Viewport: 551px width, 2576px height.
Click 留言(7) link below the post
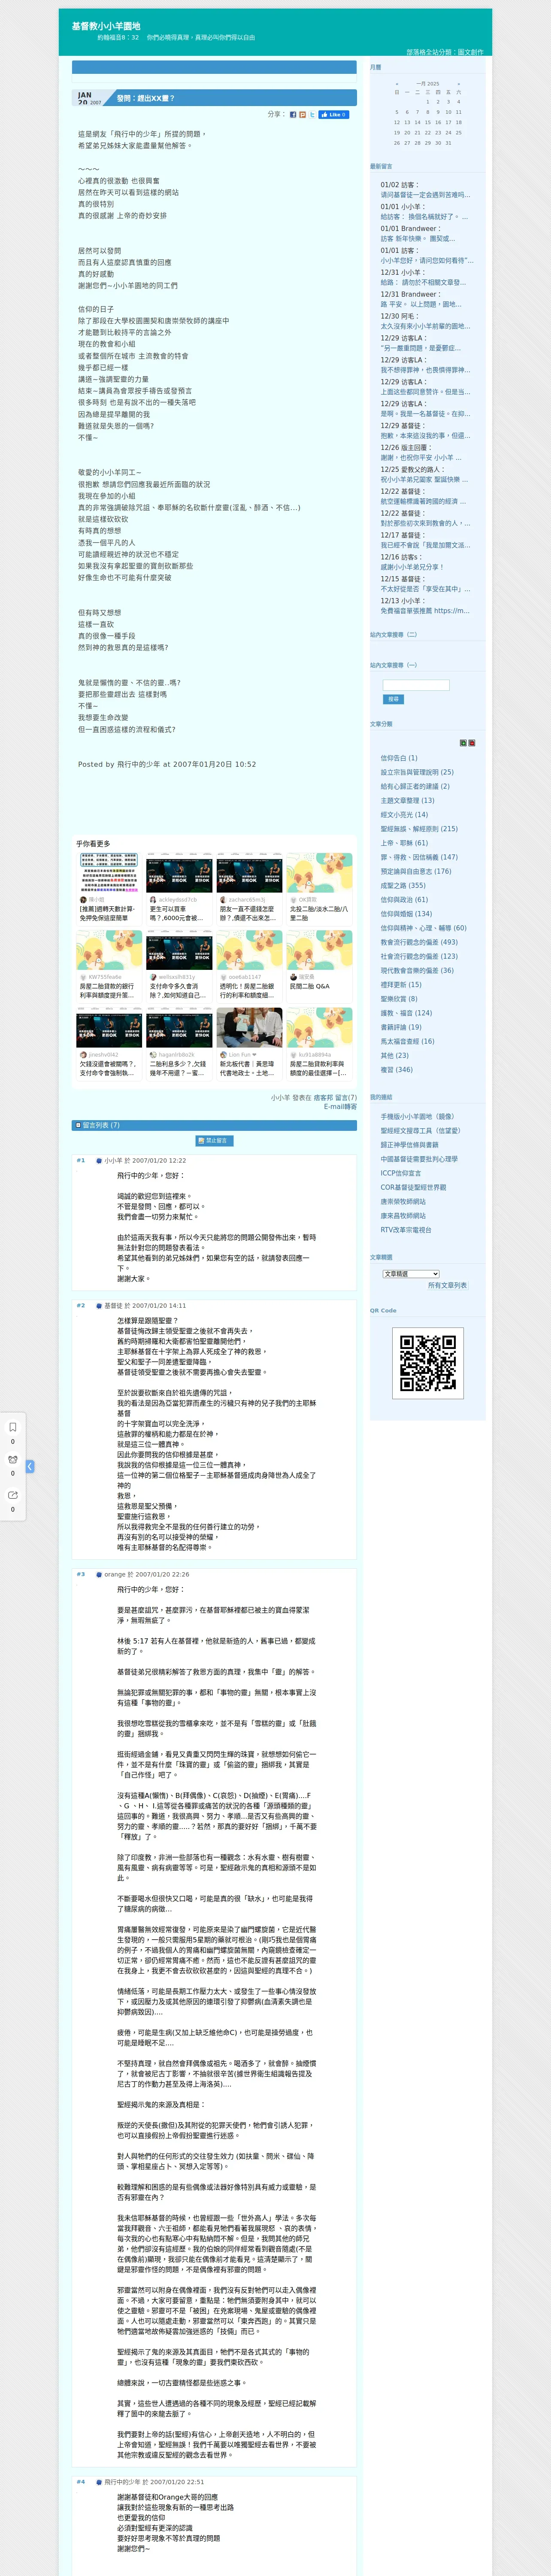(346, 1098)
